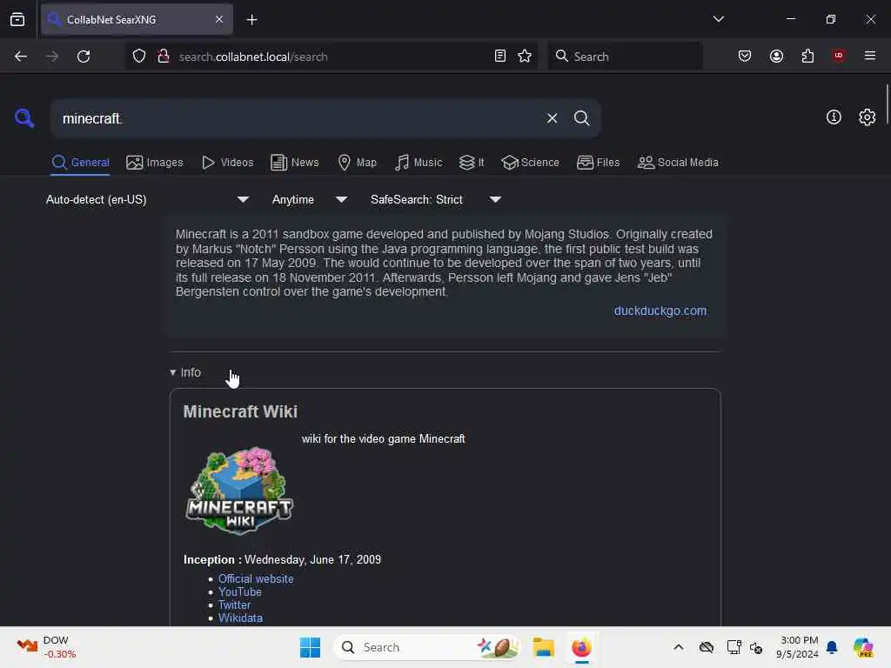The width and height of the screenshot is (891, 668).
Task: Switch to the Map category tab
Action: point(357,163)
